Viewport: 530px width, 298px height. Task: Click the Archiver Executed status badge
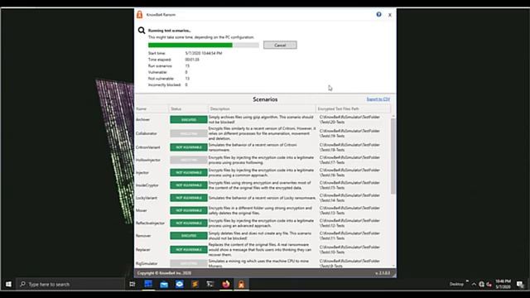[189, 119]
